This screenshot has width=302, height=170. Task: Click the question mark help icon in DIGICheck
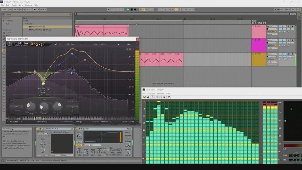pyautogui.click(x=169, y=97)
